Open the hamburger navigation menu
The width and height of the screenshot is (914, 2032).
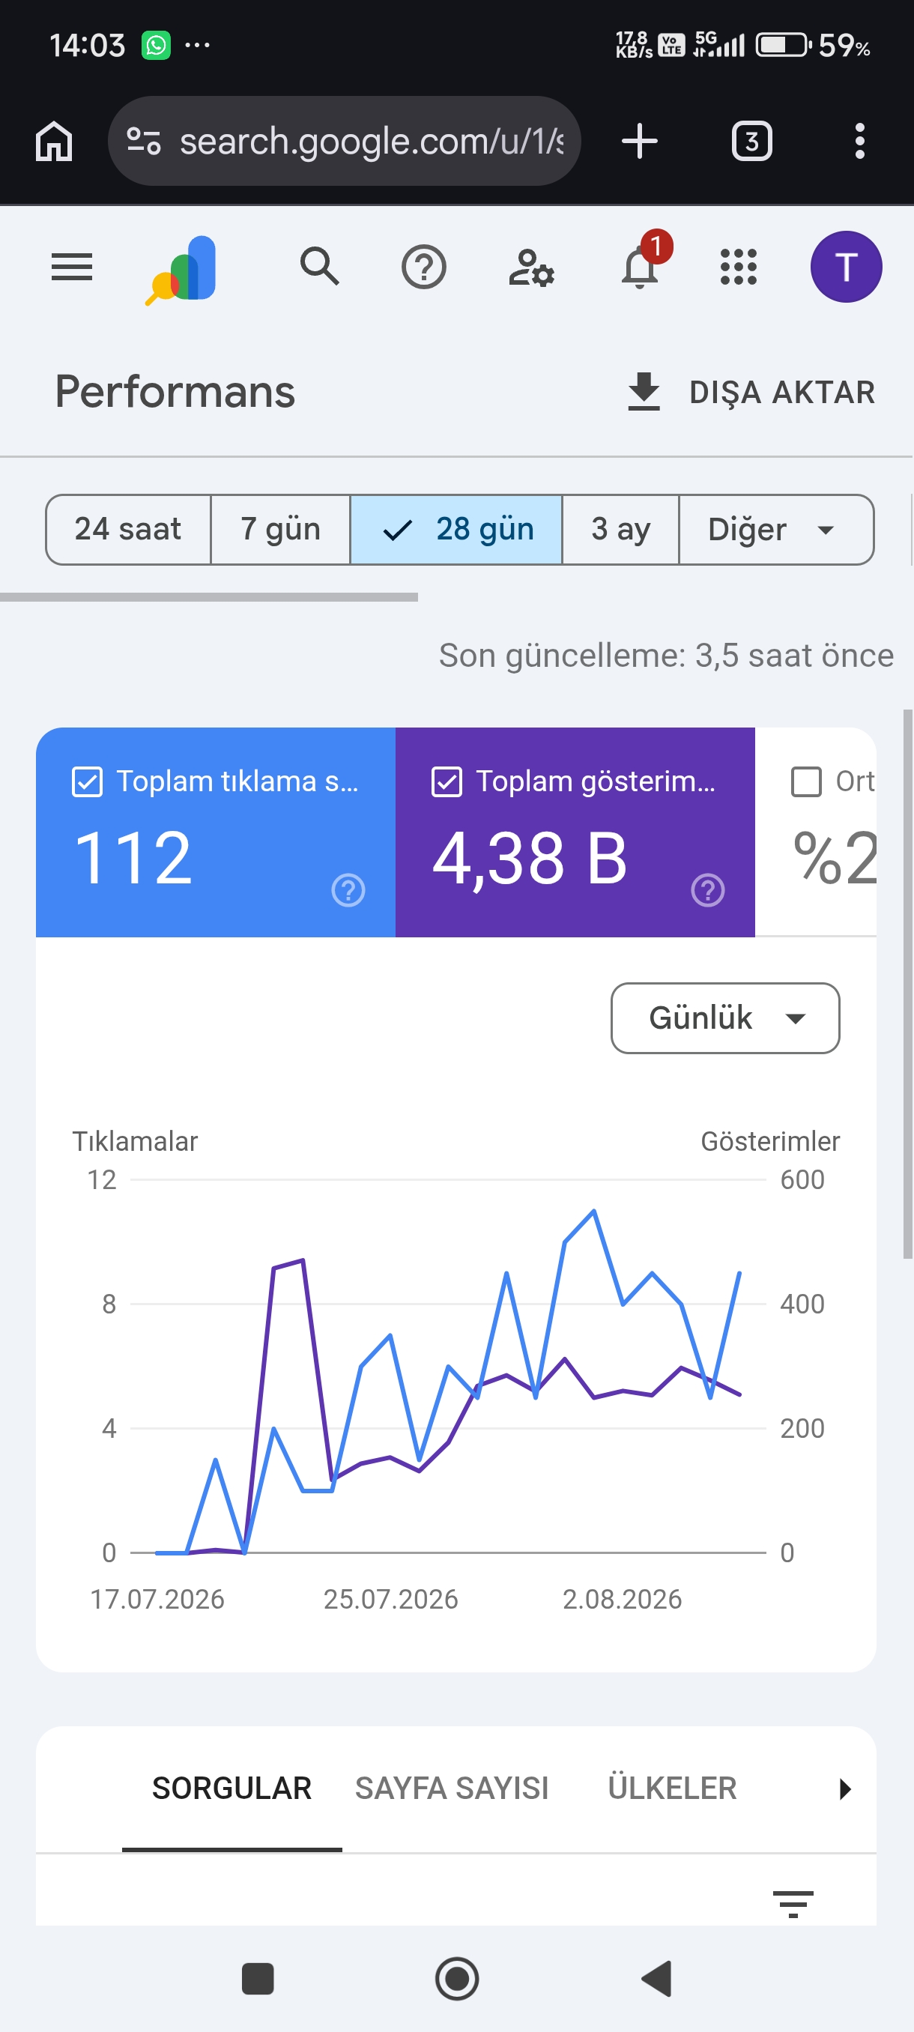pos(72,267)
